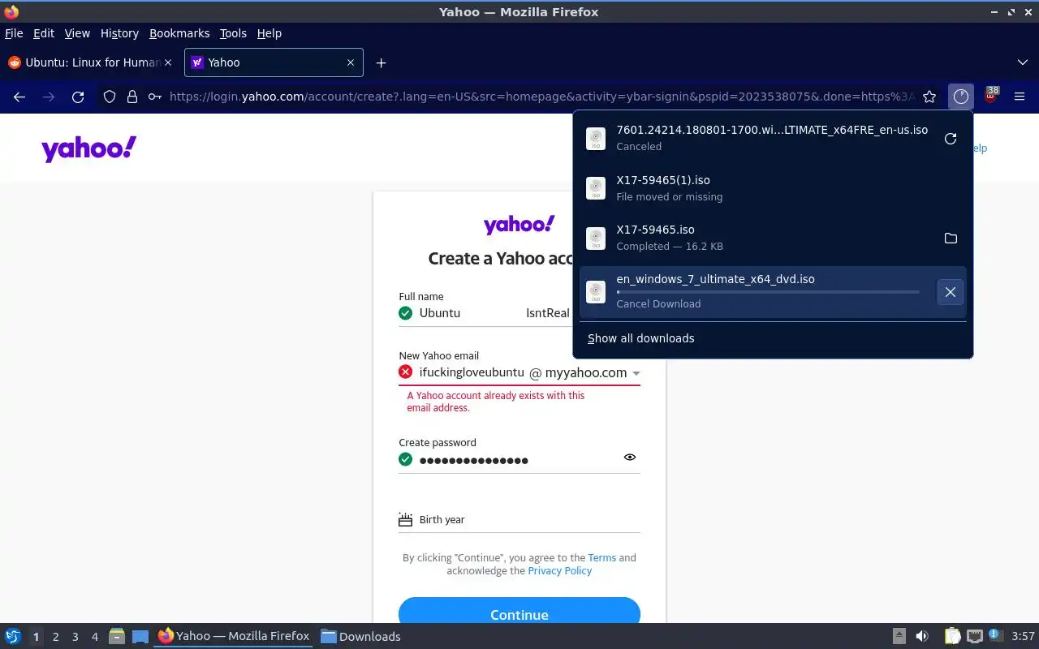Open the clipboard manager tray icon
The image size is (1039, 649).
[951, 637]
